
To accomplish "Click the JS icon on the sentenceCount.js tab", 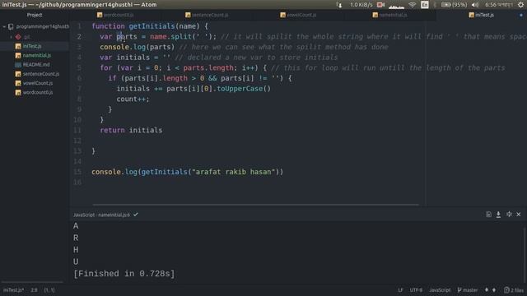I will pos(188,15).
